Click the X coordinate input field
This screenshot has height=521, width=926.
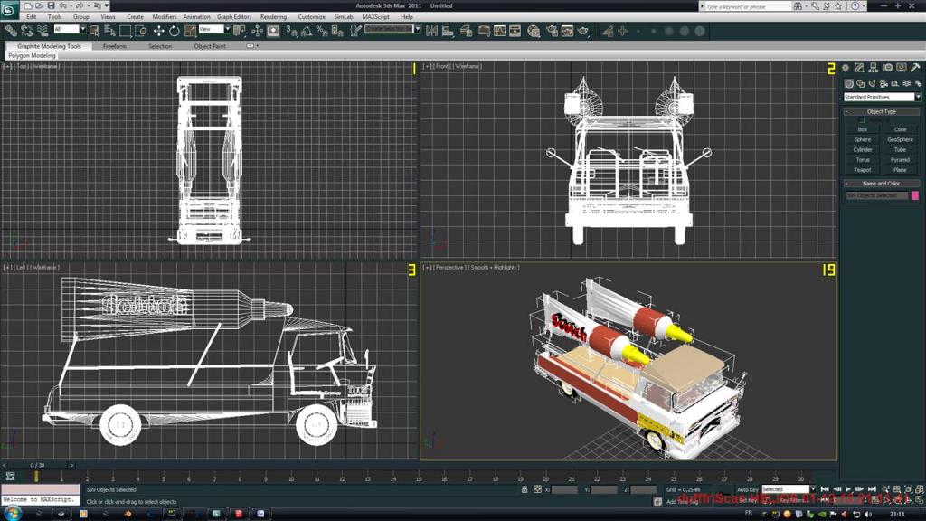(x=564, y=489)
